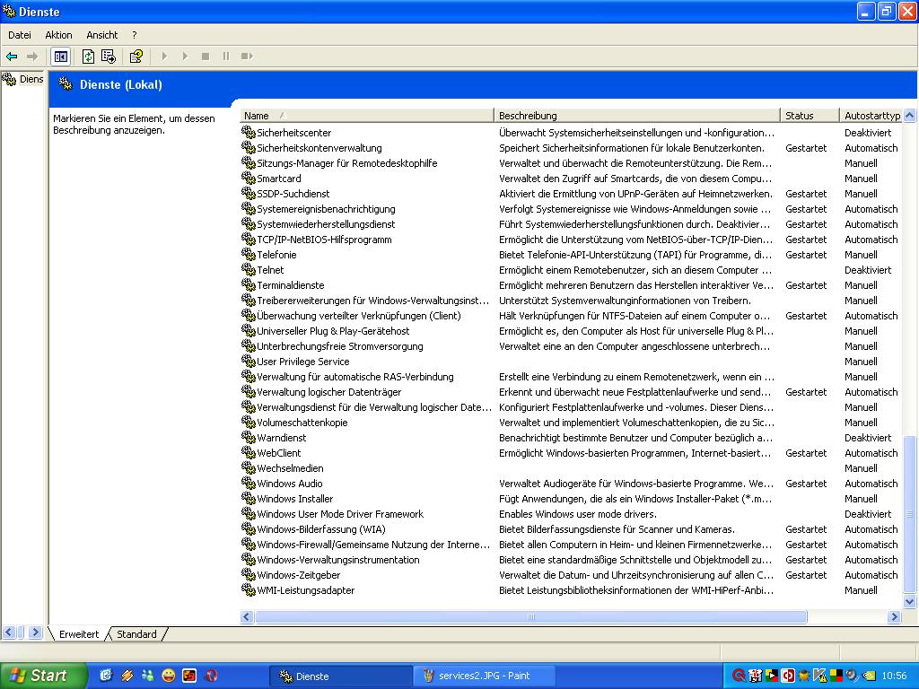The height and width of the screenshot is (689, 919).
Task: Select the Volumeschattenkopie service
Action: point(570,423)
